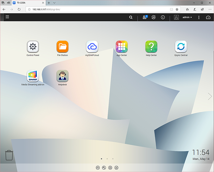Launch File Station
The width and height of the screenshot is (214, 172).
(x=63, y=47)
